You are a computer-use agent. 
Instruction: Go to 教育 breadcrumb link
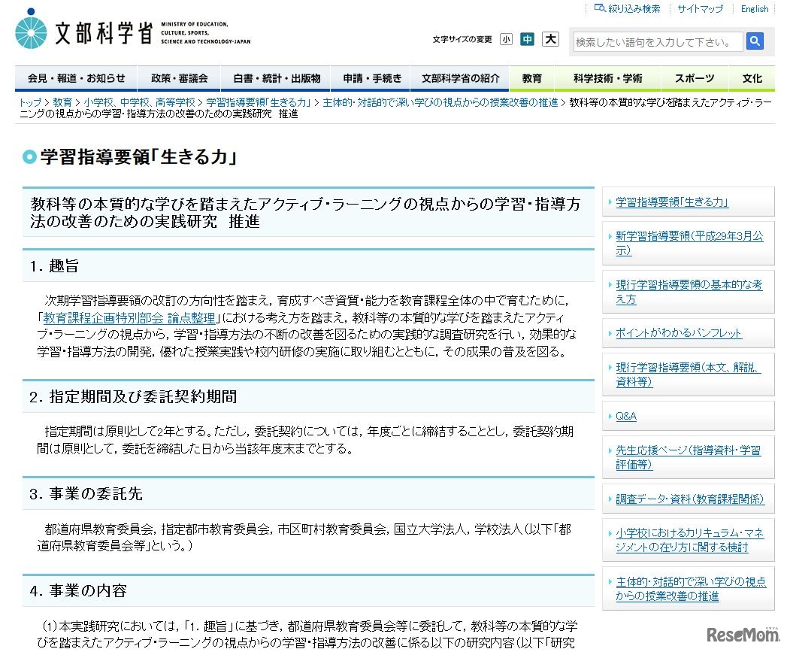62,102
